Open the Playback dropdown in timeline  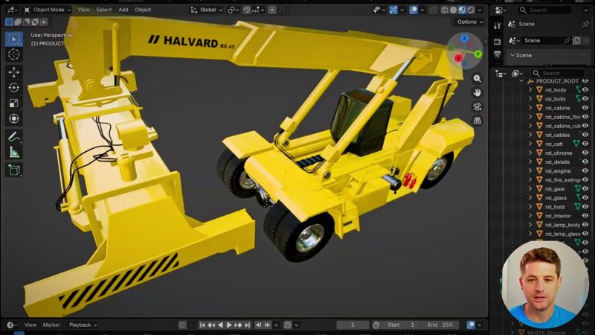83,325
